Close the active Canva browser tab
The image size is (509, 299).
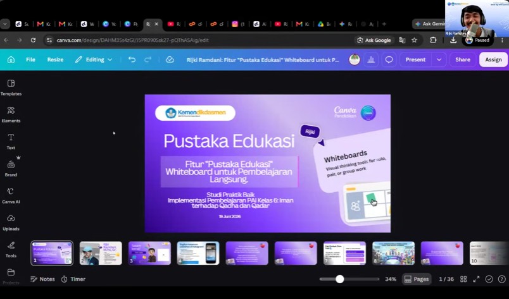pos(156,24)
